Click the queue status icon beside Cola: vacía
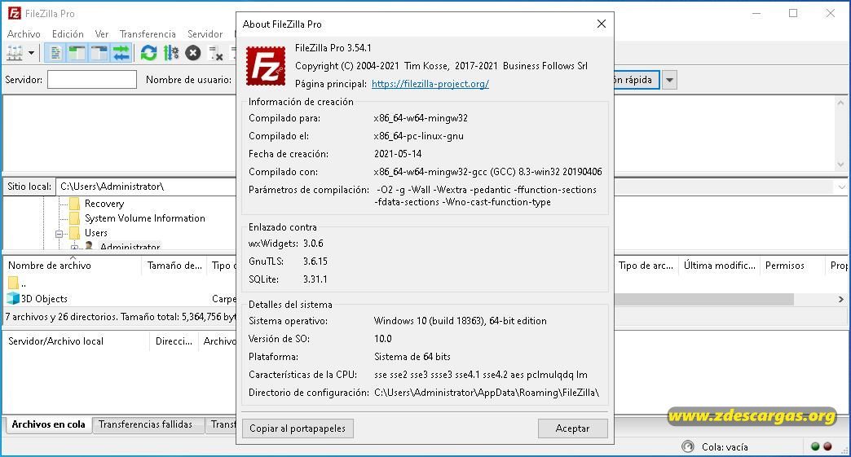Screen dimensions: 851x457 [x=688, y=446]
